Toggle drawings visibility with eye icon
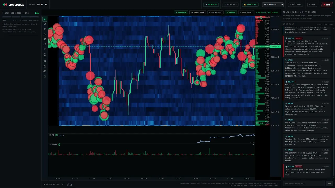335x188 pixels. click(x=45, y=71)
